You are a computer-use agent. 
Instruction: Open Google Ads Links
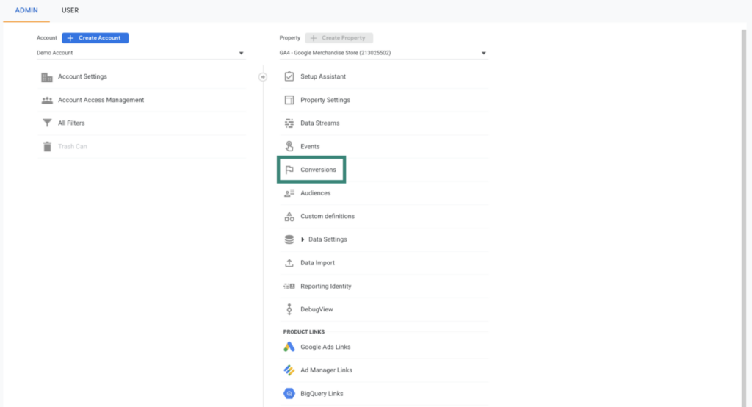[x=325, y=347]
